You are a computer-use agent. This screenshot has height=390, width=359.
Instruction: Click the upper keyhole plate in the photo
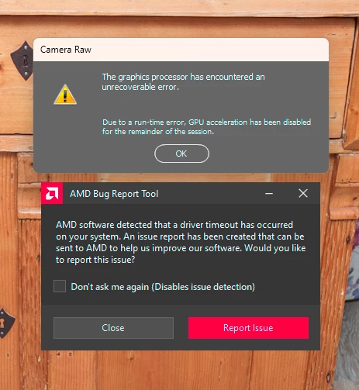point(22,61)
